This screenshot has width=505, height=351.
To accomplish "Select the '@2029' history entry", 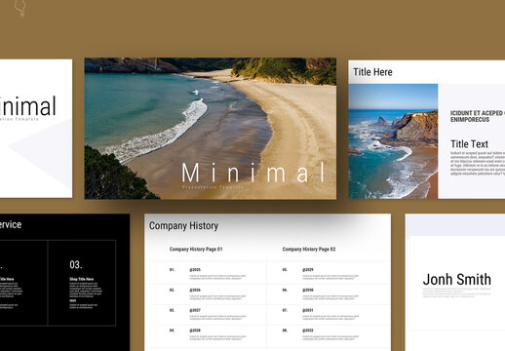I will 308,270.
